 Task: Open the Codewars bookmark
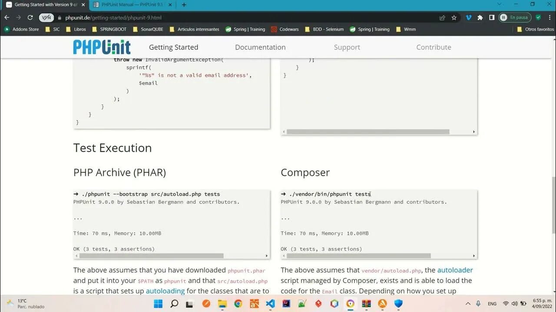(285, 29)
